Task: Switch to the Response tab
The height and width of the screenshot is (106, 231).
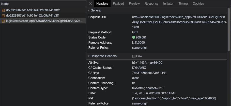Action: (x=151, y=4)
